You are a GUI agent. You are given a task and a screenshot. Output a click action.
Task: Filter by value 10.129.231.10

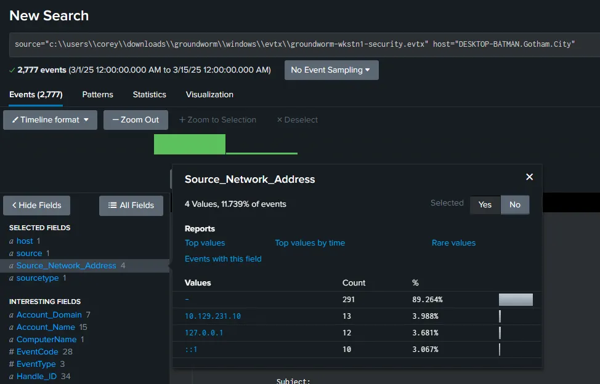[213, 316]
